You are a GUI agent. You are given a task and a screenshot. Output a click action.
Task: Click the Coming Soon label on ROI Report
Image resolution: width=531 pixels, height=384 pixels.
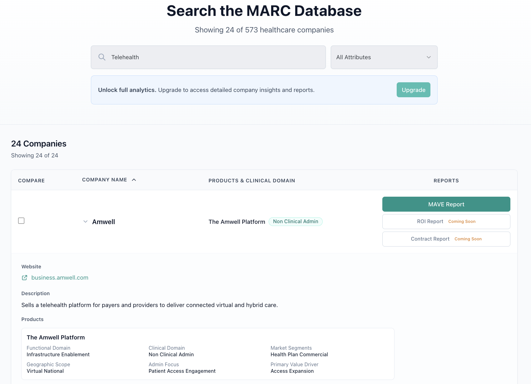click(x=462, y=221)
